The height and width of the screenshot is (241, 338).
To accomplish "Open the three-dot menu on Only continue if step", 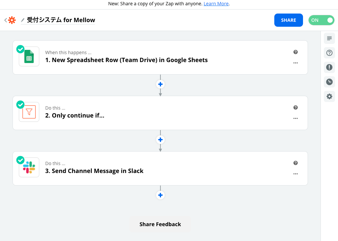I will [295, 118].
